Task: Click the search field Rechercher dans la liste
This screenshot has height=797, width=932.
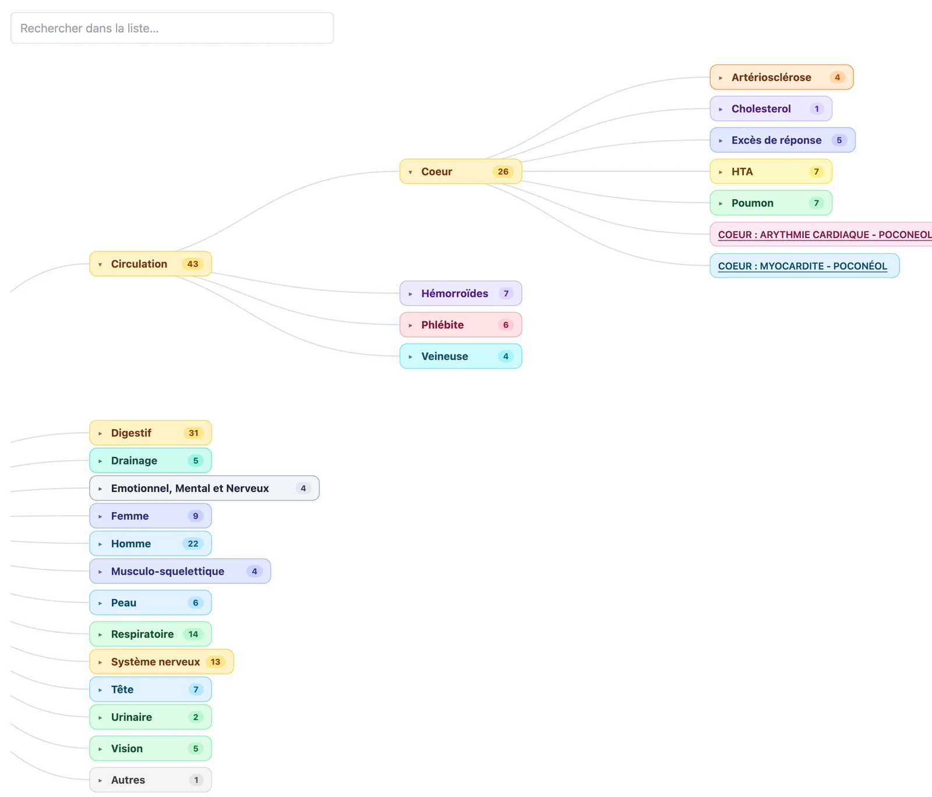Action: click(172, 28)
